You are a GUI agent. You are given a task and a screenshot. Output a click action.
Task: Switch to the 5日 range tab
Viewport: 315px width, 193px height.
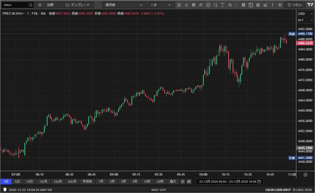(x=17, y=181)
